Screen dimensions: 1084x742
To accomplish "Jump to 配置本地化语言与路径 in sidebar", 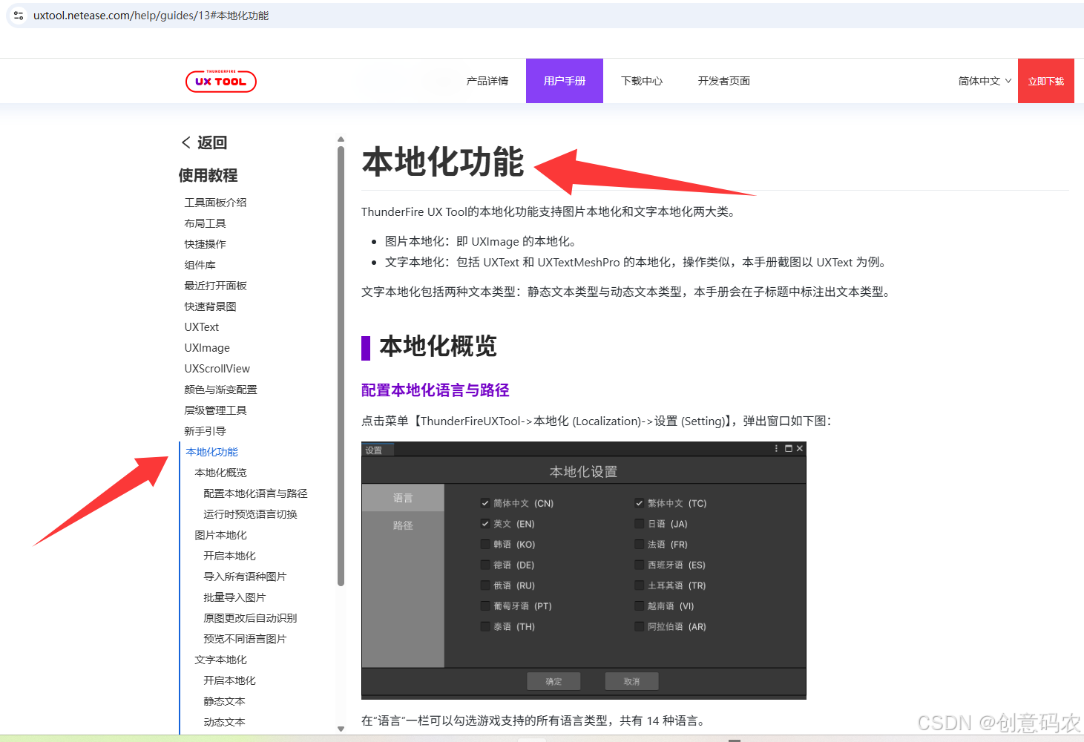I will point(255,493).
